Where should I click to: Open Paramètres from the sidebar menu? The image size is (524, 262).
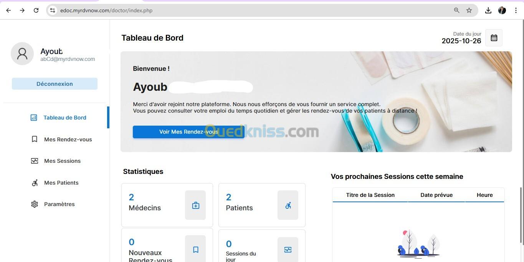point(59,204)
